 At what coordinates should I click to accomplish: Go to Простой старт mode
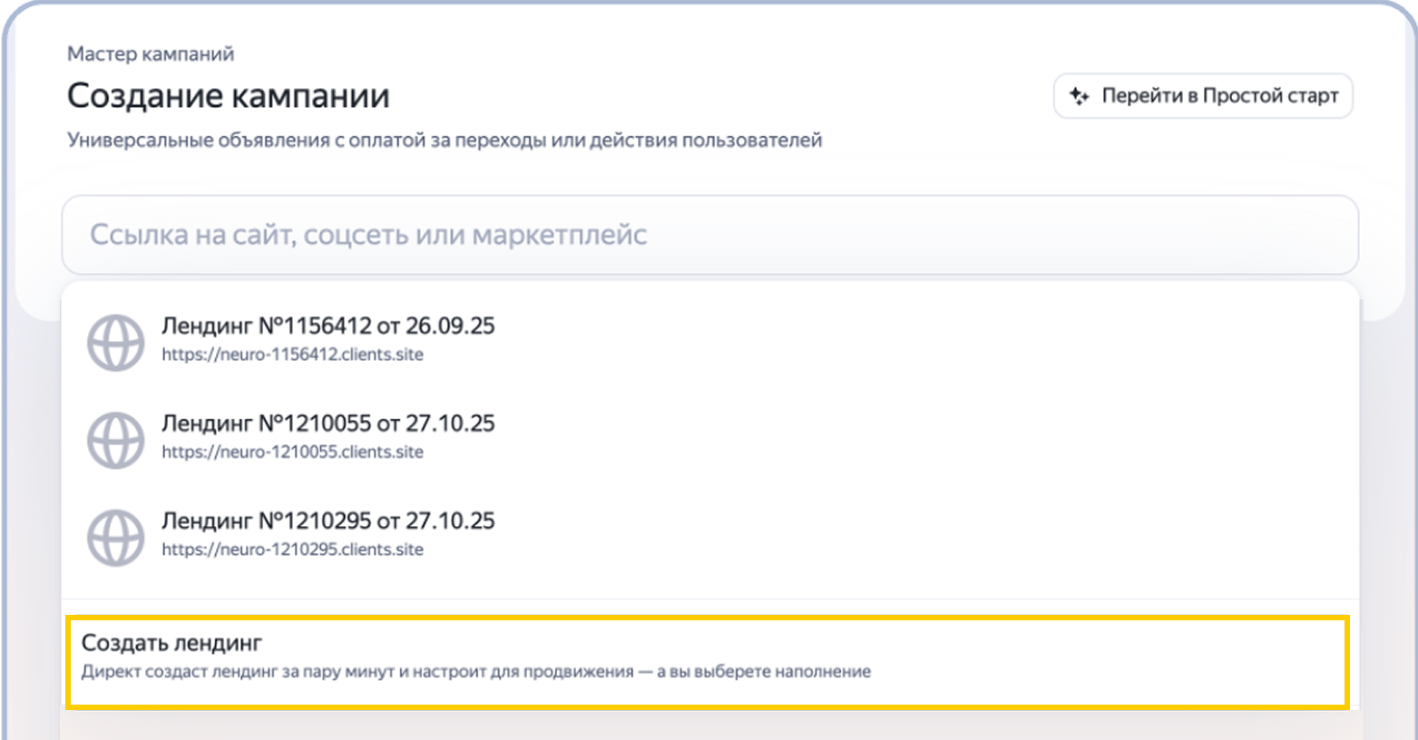pos(1203,96)
